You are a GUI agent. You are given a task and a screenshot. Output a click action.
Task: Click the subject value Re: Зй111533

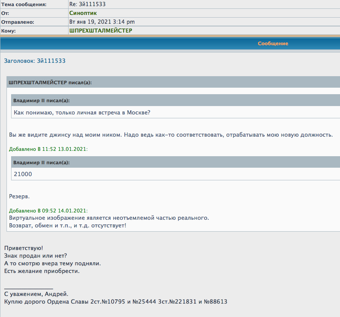point(87,5)
